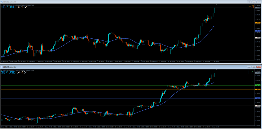Select the blue 1.35644 price tag in H1 chart
The image size is (262, 129).
tap(258, 98)
